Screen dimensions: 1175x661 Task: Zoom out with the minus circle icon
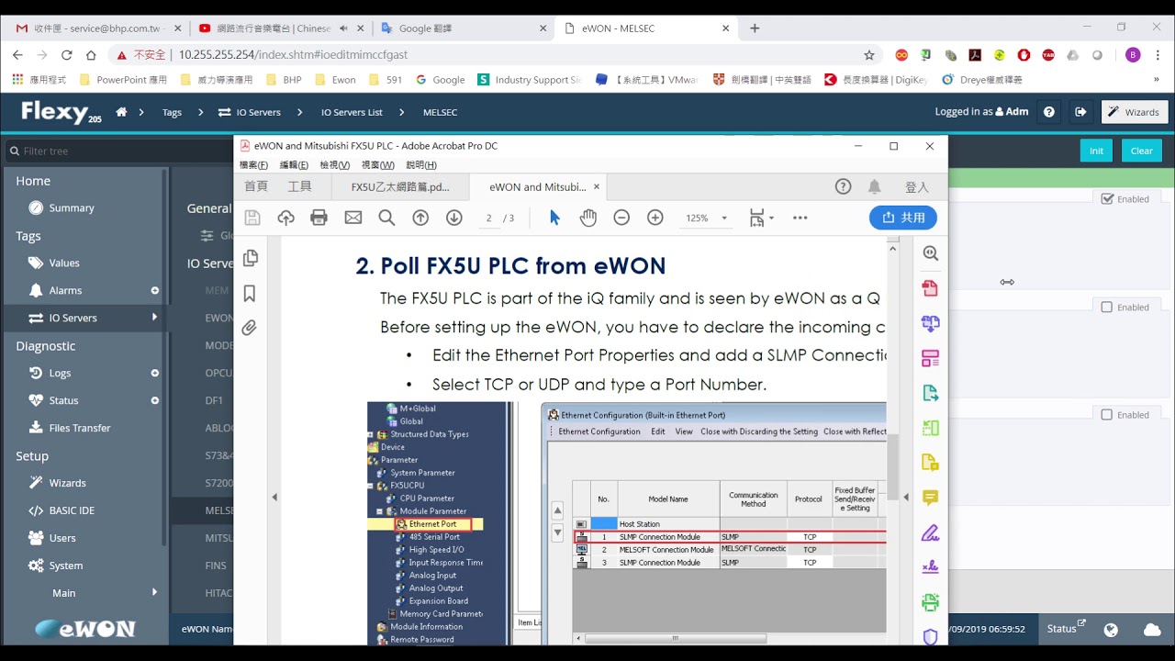coord(621,218)
